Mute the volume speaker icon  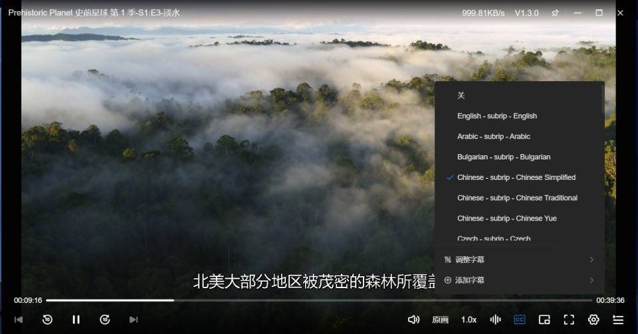[x=413, y=319]
